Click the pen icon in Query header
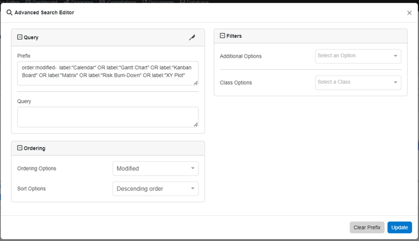The height and width of the screenshot is (241, 419). coord(192,37)
